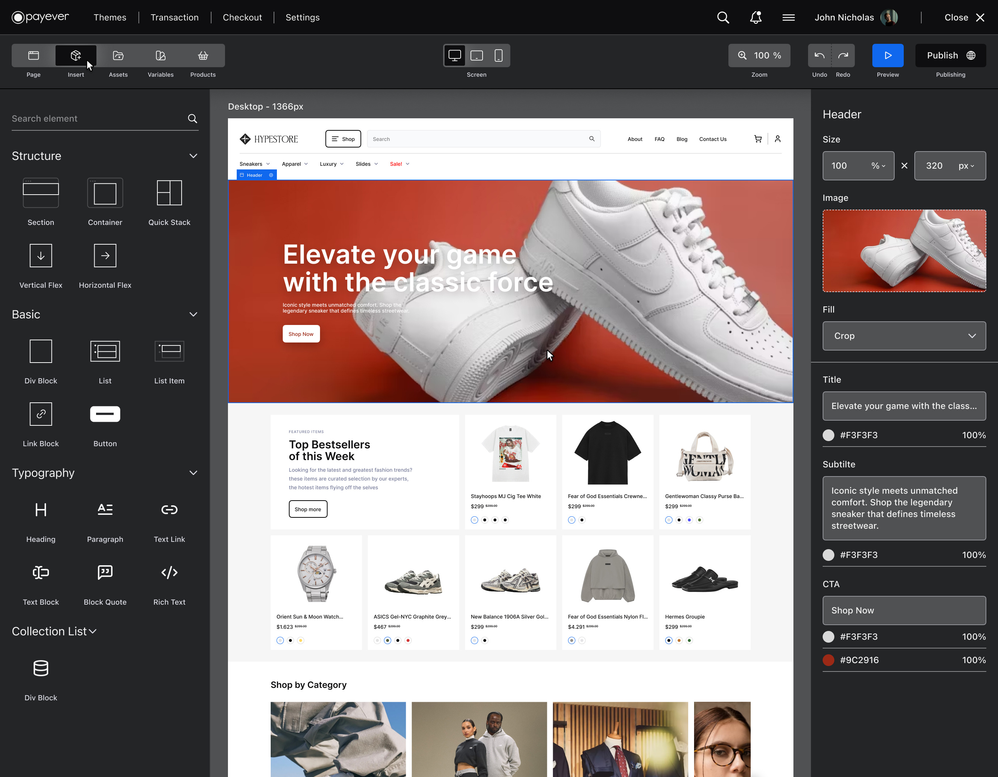Click the Publish button
The width and height of the screenshot is (998, 777).
(x=950, y=55)
